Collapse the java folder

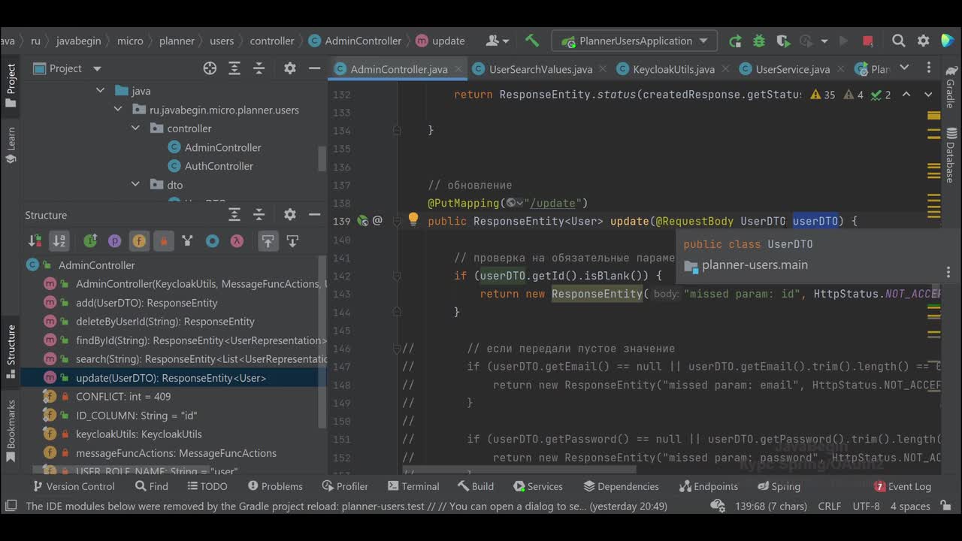[x=100, y=91]
